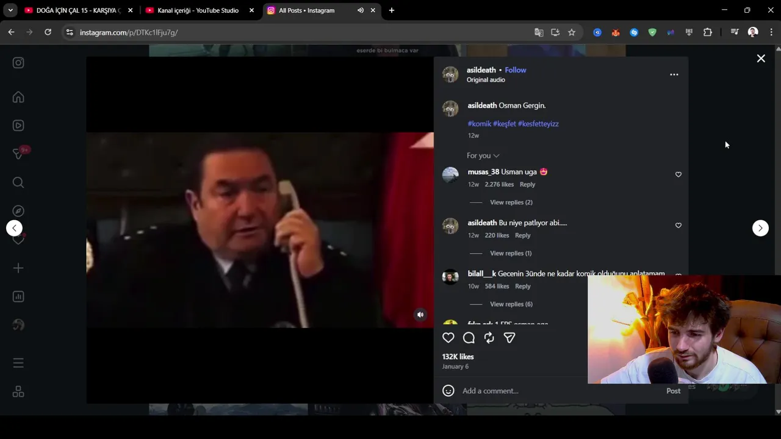Close the post overlay X
Viewport: 781px width, 439px height.
761,59
